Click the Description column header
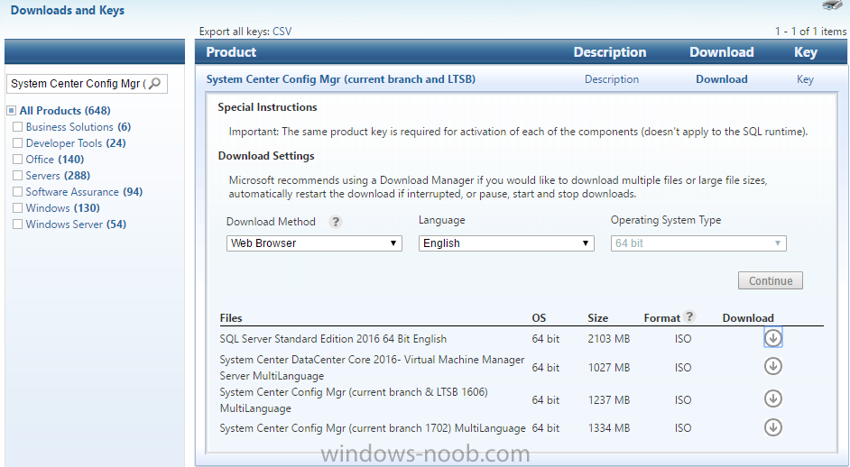Image resolution: width=850 pixels, height=467 pixels. 610,52
